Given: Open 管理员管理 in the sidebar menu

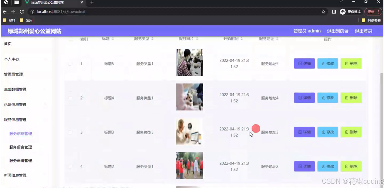Looking at the screenshot, I should pos(14,74).
